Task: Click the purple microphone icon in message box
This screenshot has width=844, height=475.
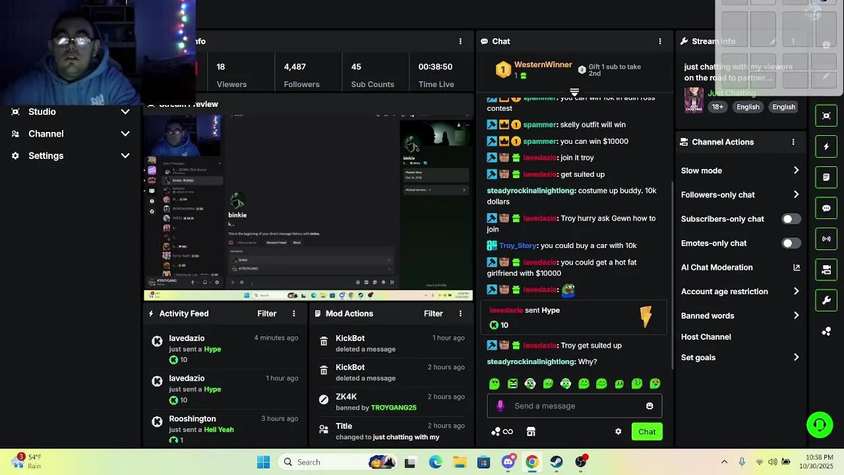Action: [x=500, y=406]
